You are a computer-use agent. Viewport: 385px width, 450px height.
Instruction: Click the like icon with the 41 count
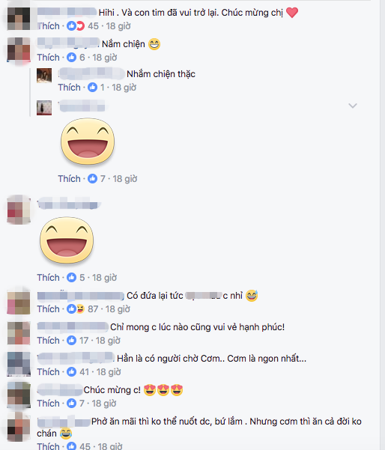[71, 372]
